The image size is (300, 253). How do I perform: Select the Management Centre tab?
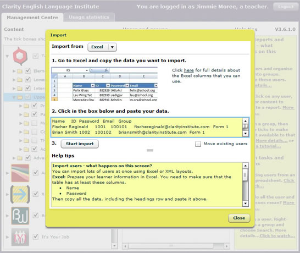32,18
